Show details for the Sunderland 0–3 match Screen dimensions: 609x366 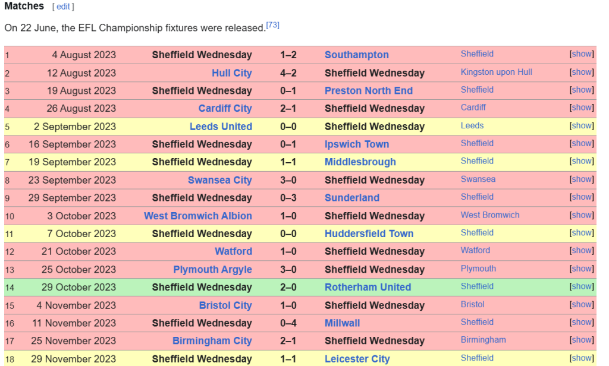click(582, 197)
